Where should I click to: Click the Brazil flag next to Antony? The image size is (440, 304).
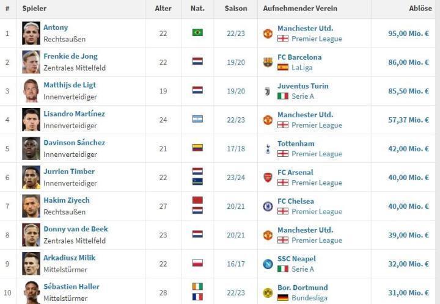point(197,32)
